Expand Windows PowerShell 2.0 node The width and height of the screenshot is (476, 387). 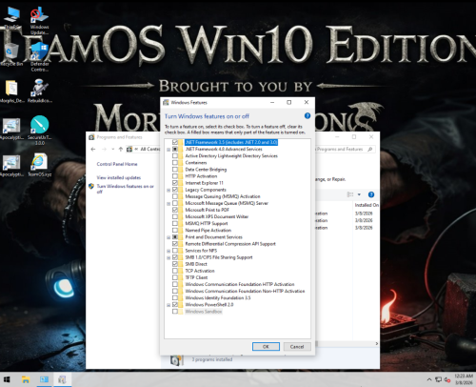click(169, 305)
